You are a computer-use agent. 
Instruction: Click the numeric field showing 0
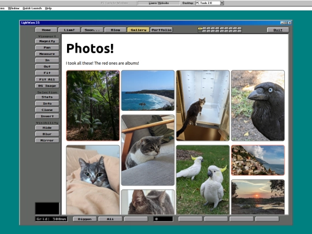[x=163, y=219]
